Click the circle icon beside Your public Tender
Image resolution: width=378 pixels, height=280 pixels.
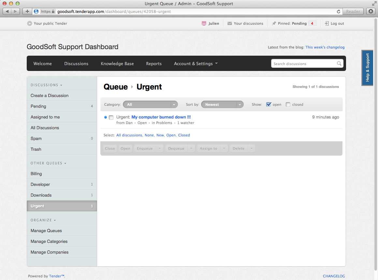pos(29,23)
